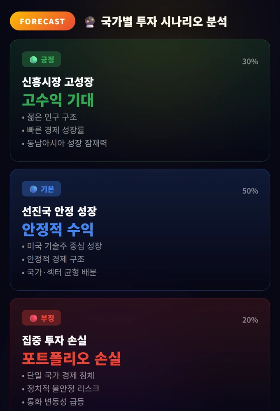Click the 안정적 수익 heading link

point(58,229)
